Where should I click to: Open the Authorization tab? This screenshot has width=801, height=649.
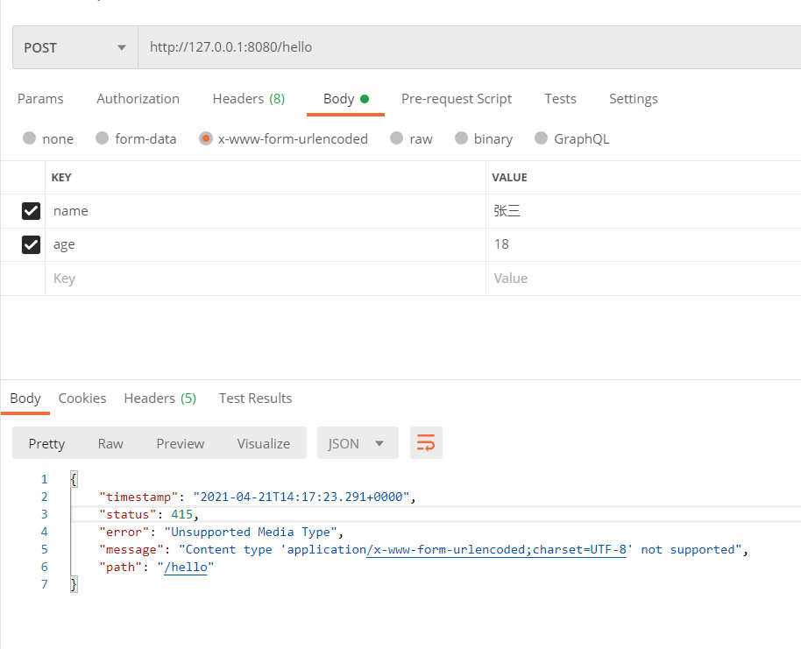coord(138,99)
